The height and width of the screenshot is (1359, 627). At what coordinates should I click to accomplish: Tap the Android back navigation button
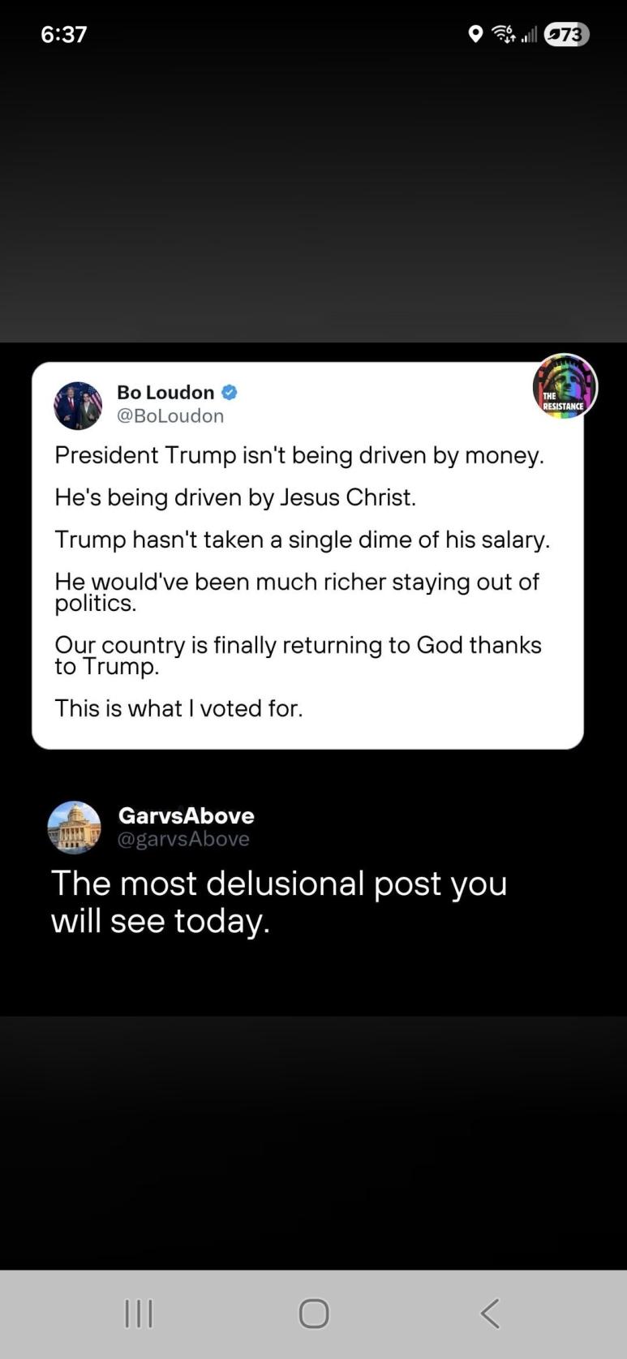click(489, 1313)
